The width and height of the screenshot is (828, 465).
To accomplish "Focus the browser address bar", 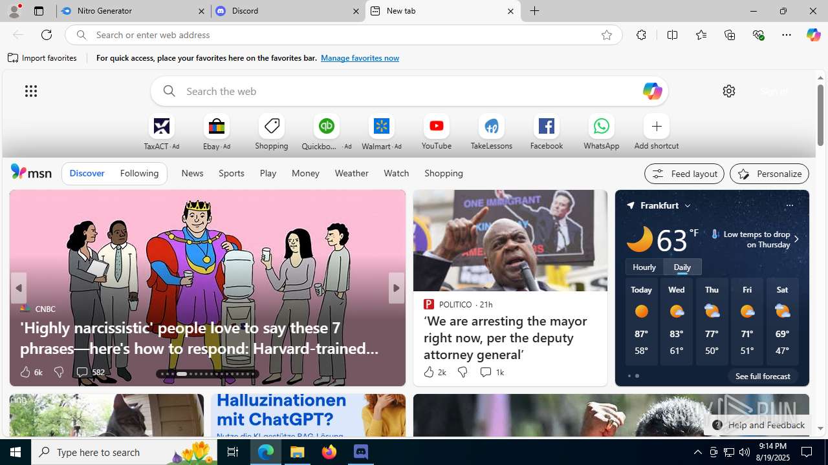I will coord(343,35).
